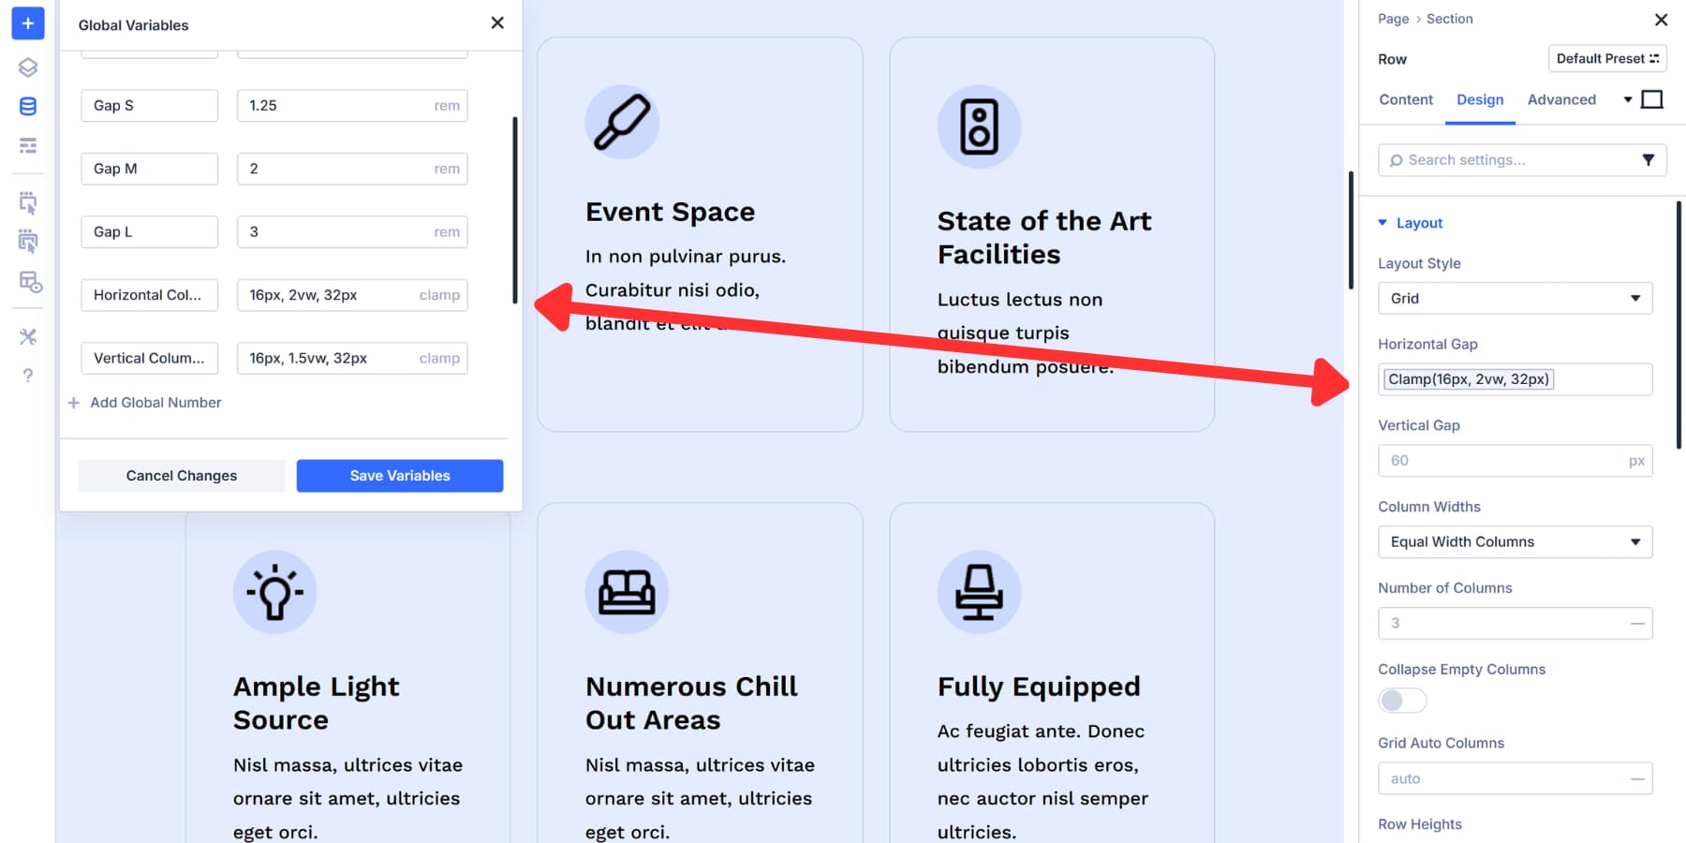Disable the Collapse Empty Columns toggle
Screen dimensions: 1686x843
click(x=1401, y=700)
